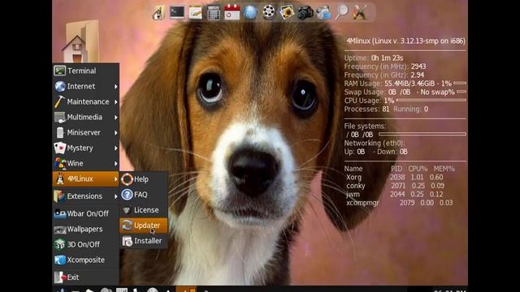
Task: Click the RAM Usage progress bar
Action: point(460,83)
